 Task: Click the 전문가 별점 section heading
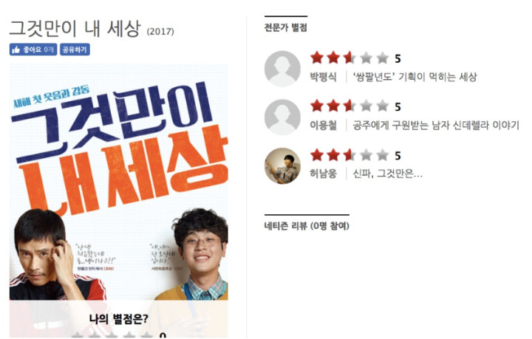coord(286,27)
